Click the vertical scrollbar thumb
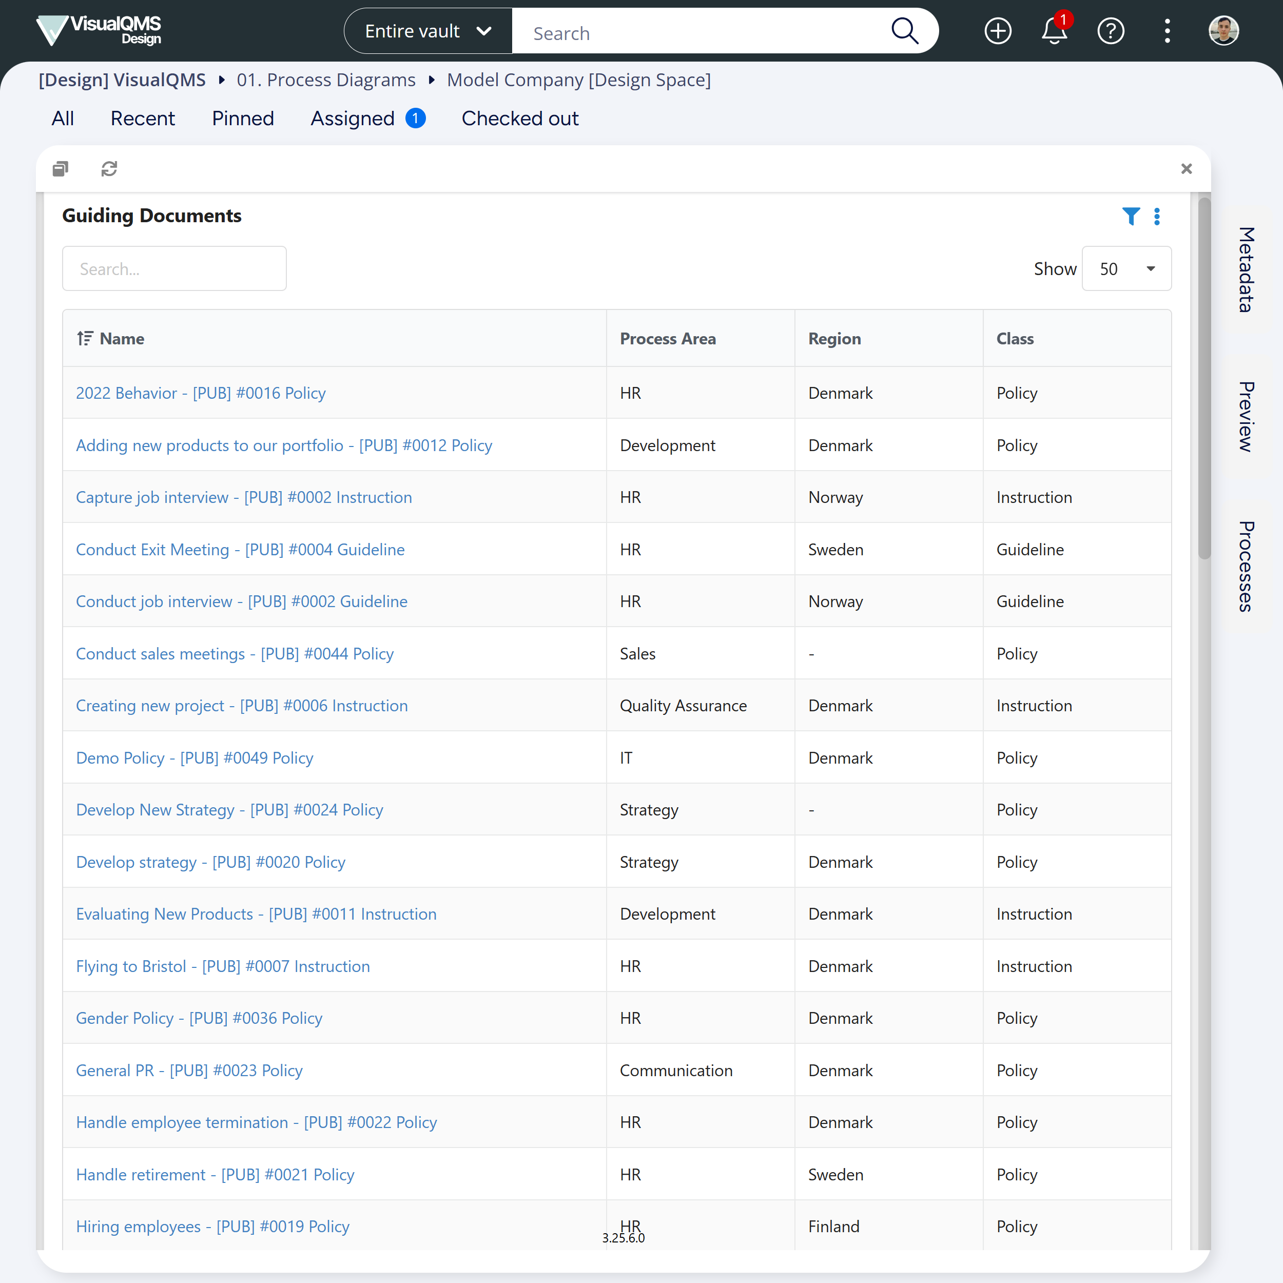Image resolution: width=1283 pixels, height=1283 pixels. click(x=1204, y=379)
